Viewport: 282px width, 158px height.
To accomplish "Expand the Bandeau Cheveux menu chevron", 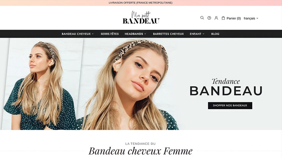I will pyautogui.click(x=93, y=34).
